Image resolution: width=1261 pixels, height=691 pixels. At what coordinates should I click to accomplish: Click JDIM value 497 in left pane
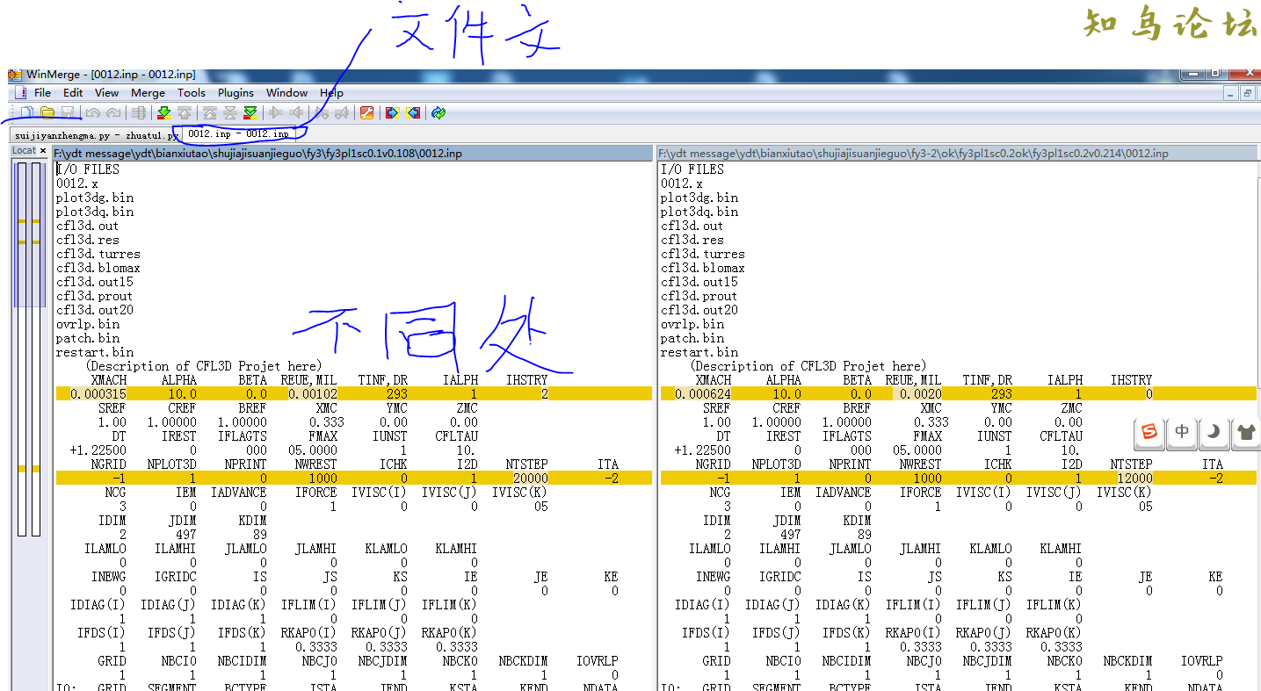click(186, 535)
